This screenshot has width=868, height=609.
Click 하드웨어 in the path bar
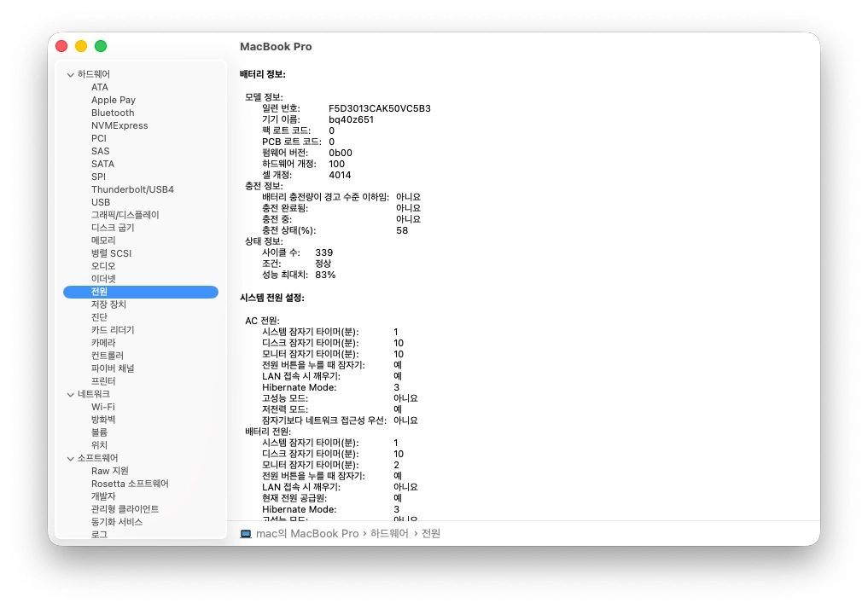click(x=389, y=534)
